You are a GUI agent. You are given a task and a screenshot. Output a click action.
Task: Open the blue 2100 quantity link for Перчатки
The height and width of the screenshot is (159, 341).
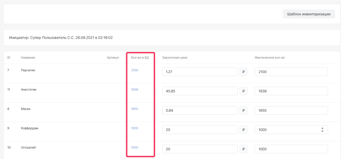pos(135,70)
